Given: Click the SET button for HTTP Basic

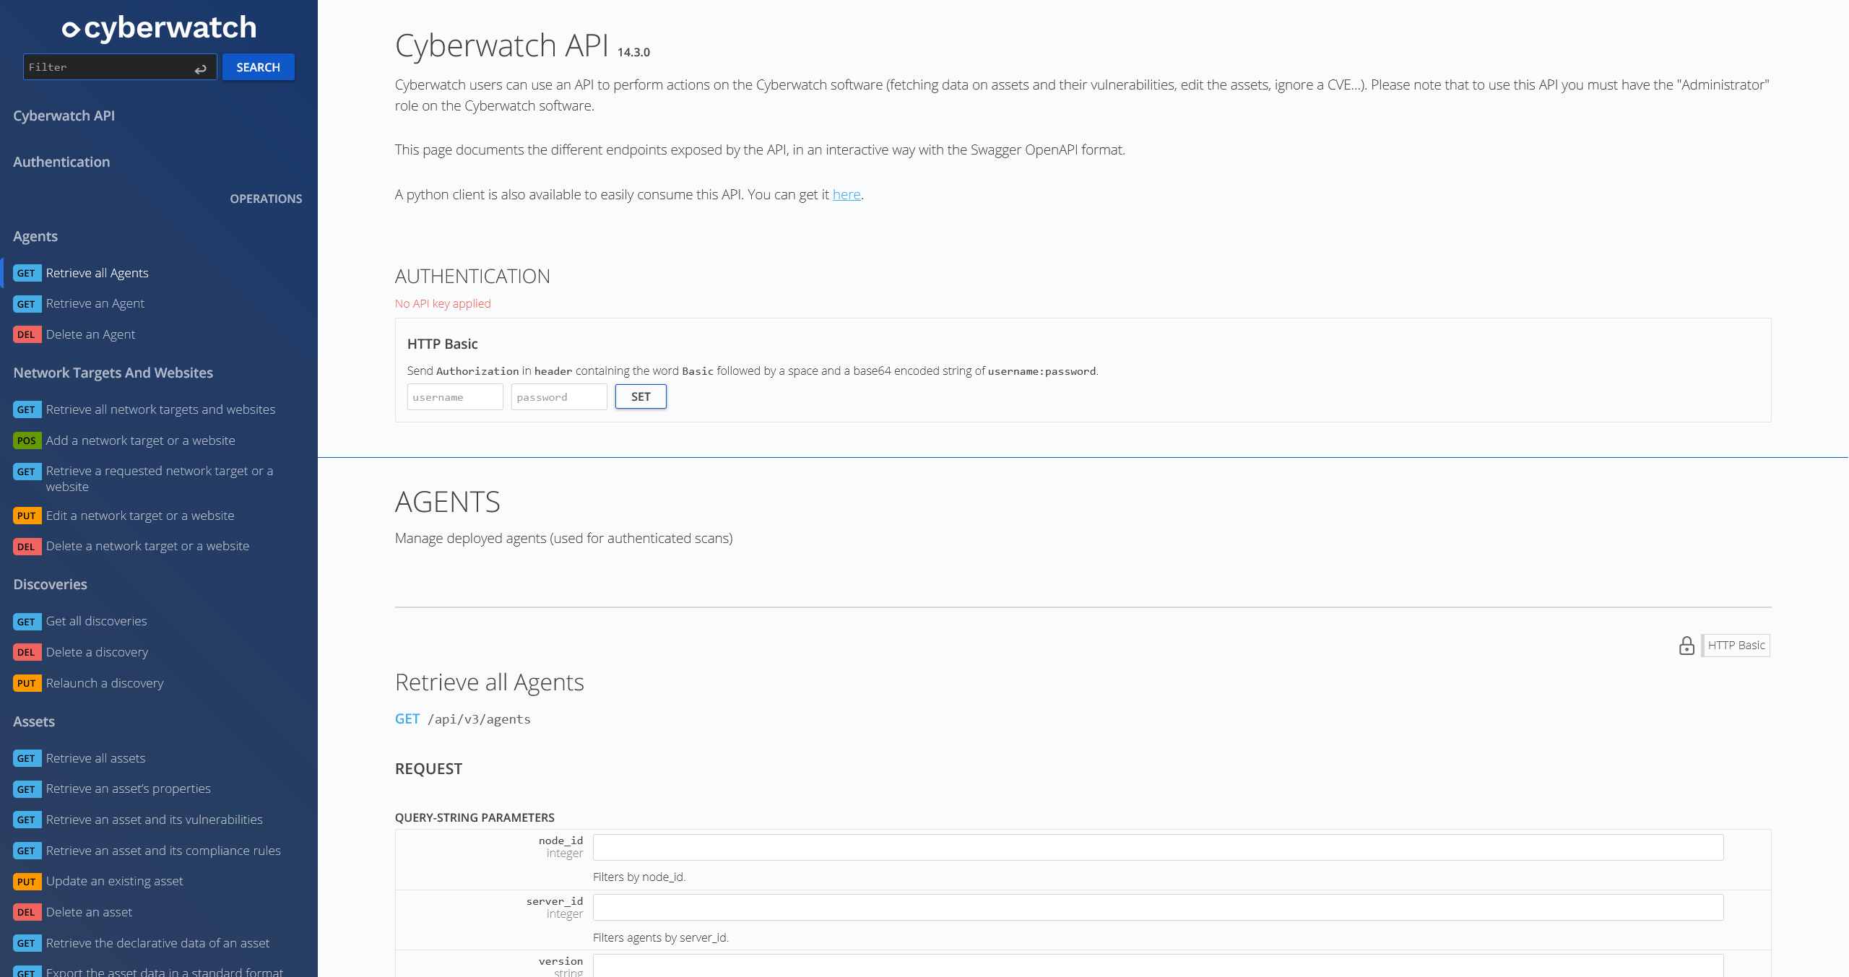Looking at the screenshot, I should [641, 396].
